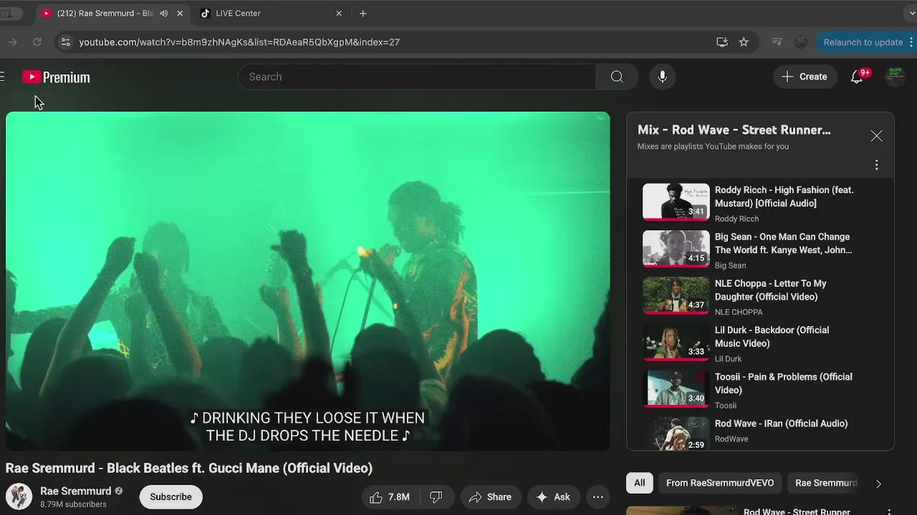Open more actions ellipsis under video
Screen dimensions: 917x515
point(598,497)
